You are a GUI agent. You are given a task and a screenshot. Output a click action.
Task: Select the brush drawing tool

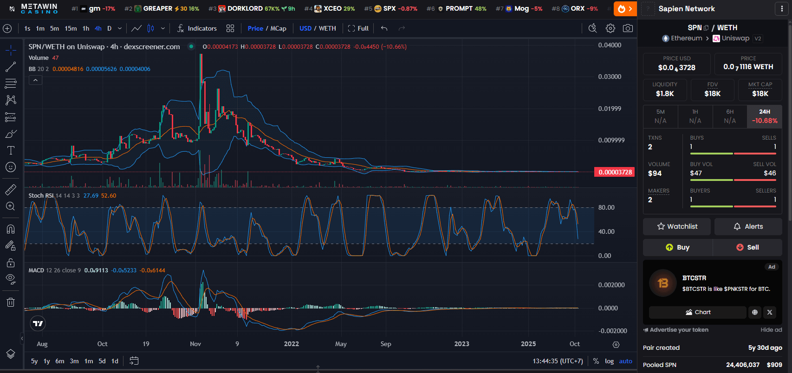[x=11, y=134]
